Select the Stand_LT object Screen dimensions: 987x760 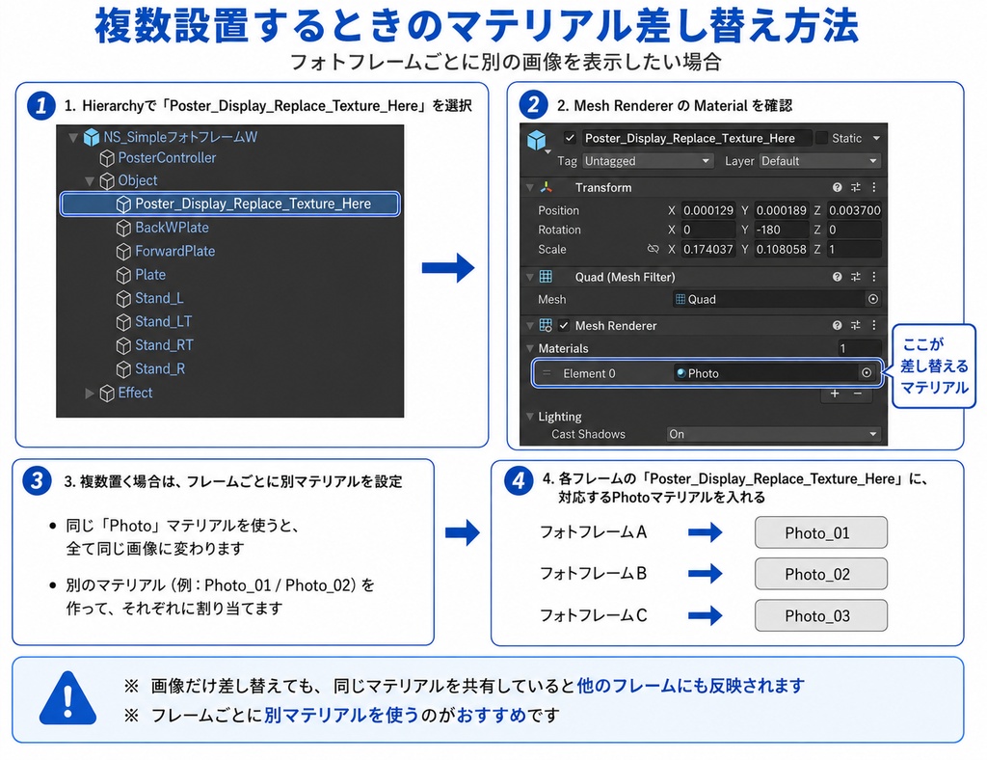(164, 322)
